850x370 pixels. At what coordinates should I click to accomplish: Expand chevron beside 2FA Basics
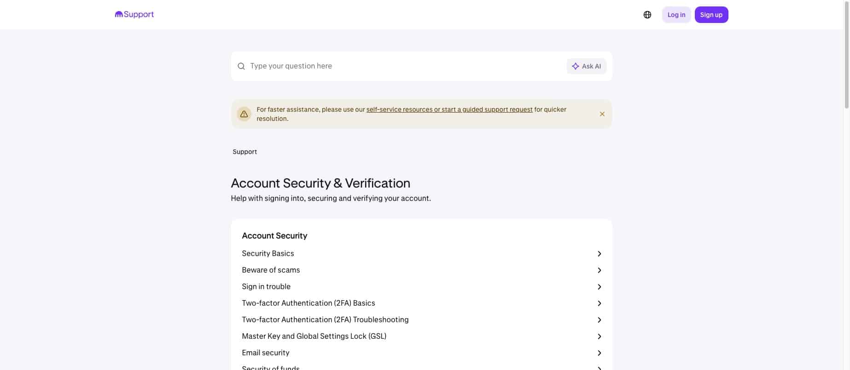(x=599, y=303)
